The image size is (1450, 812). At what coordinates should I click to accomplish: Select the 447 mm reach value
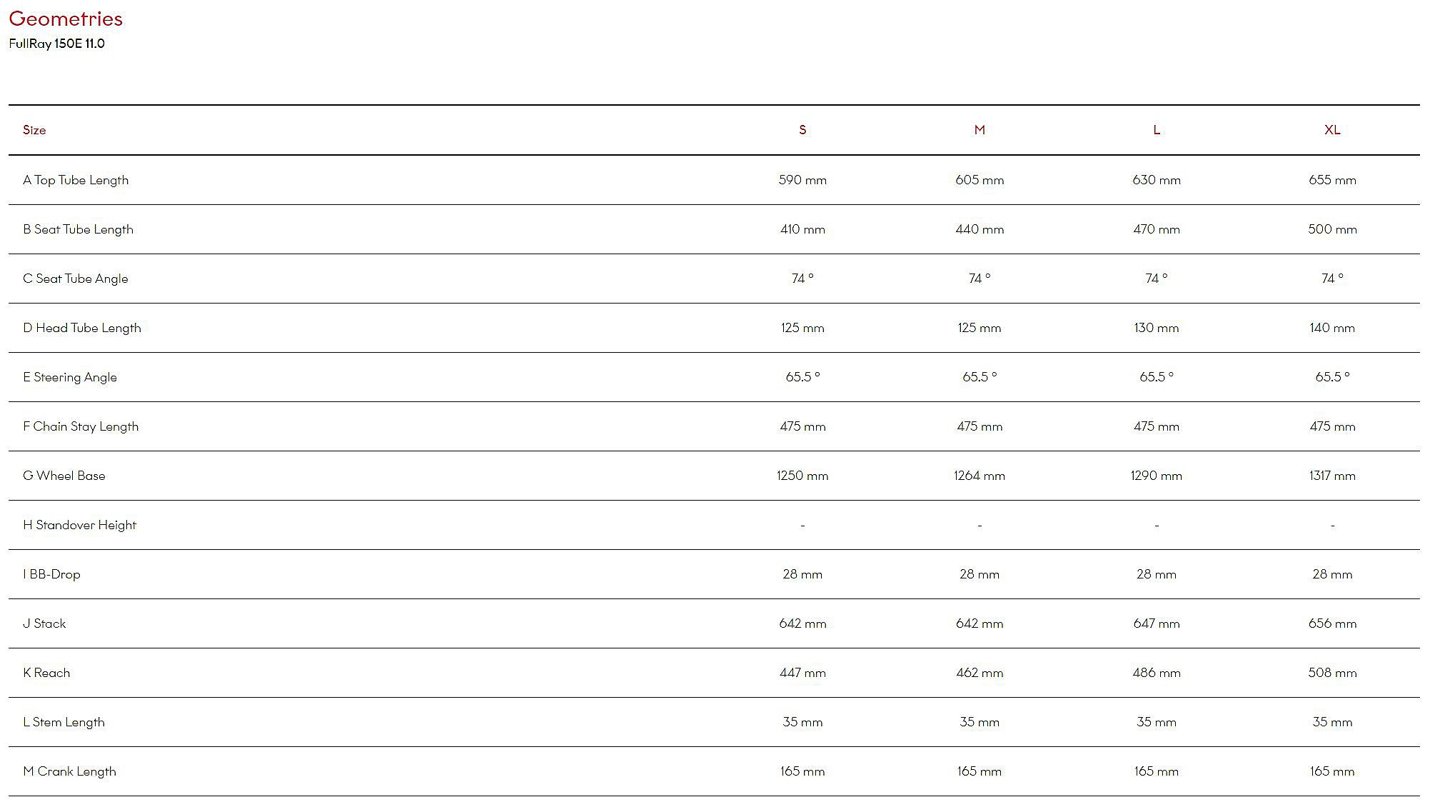click(x=802, y=673)
